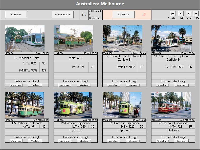Click Vorschau for tram 971 image

pyautogui.click(x=16, y=141)
